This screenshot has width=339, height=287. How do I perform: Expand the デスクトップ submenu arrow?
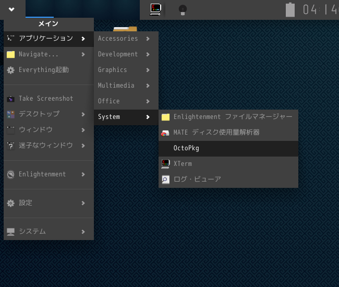[83, 114]
